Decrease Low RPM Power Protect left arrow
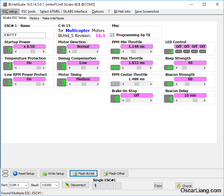This screenshot has height=196, width=224. pyautogui.click(x=16, y=84)
